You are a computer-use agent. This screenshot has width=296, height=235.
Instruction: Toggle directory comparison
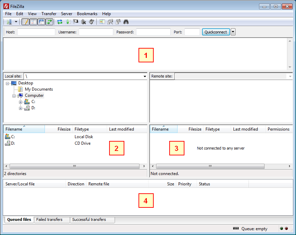(110, 22)
